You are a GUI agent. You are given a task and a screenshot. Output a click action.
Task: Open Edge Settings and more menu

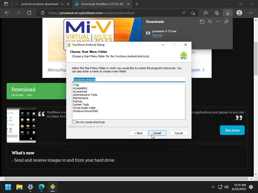tap(251, 13)
